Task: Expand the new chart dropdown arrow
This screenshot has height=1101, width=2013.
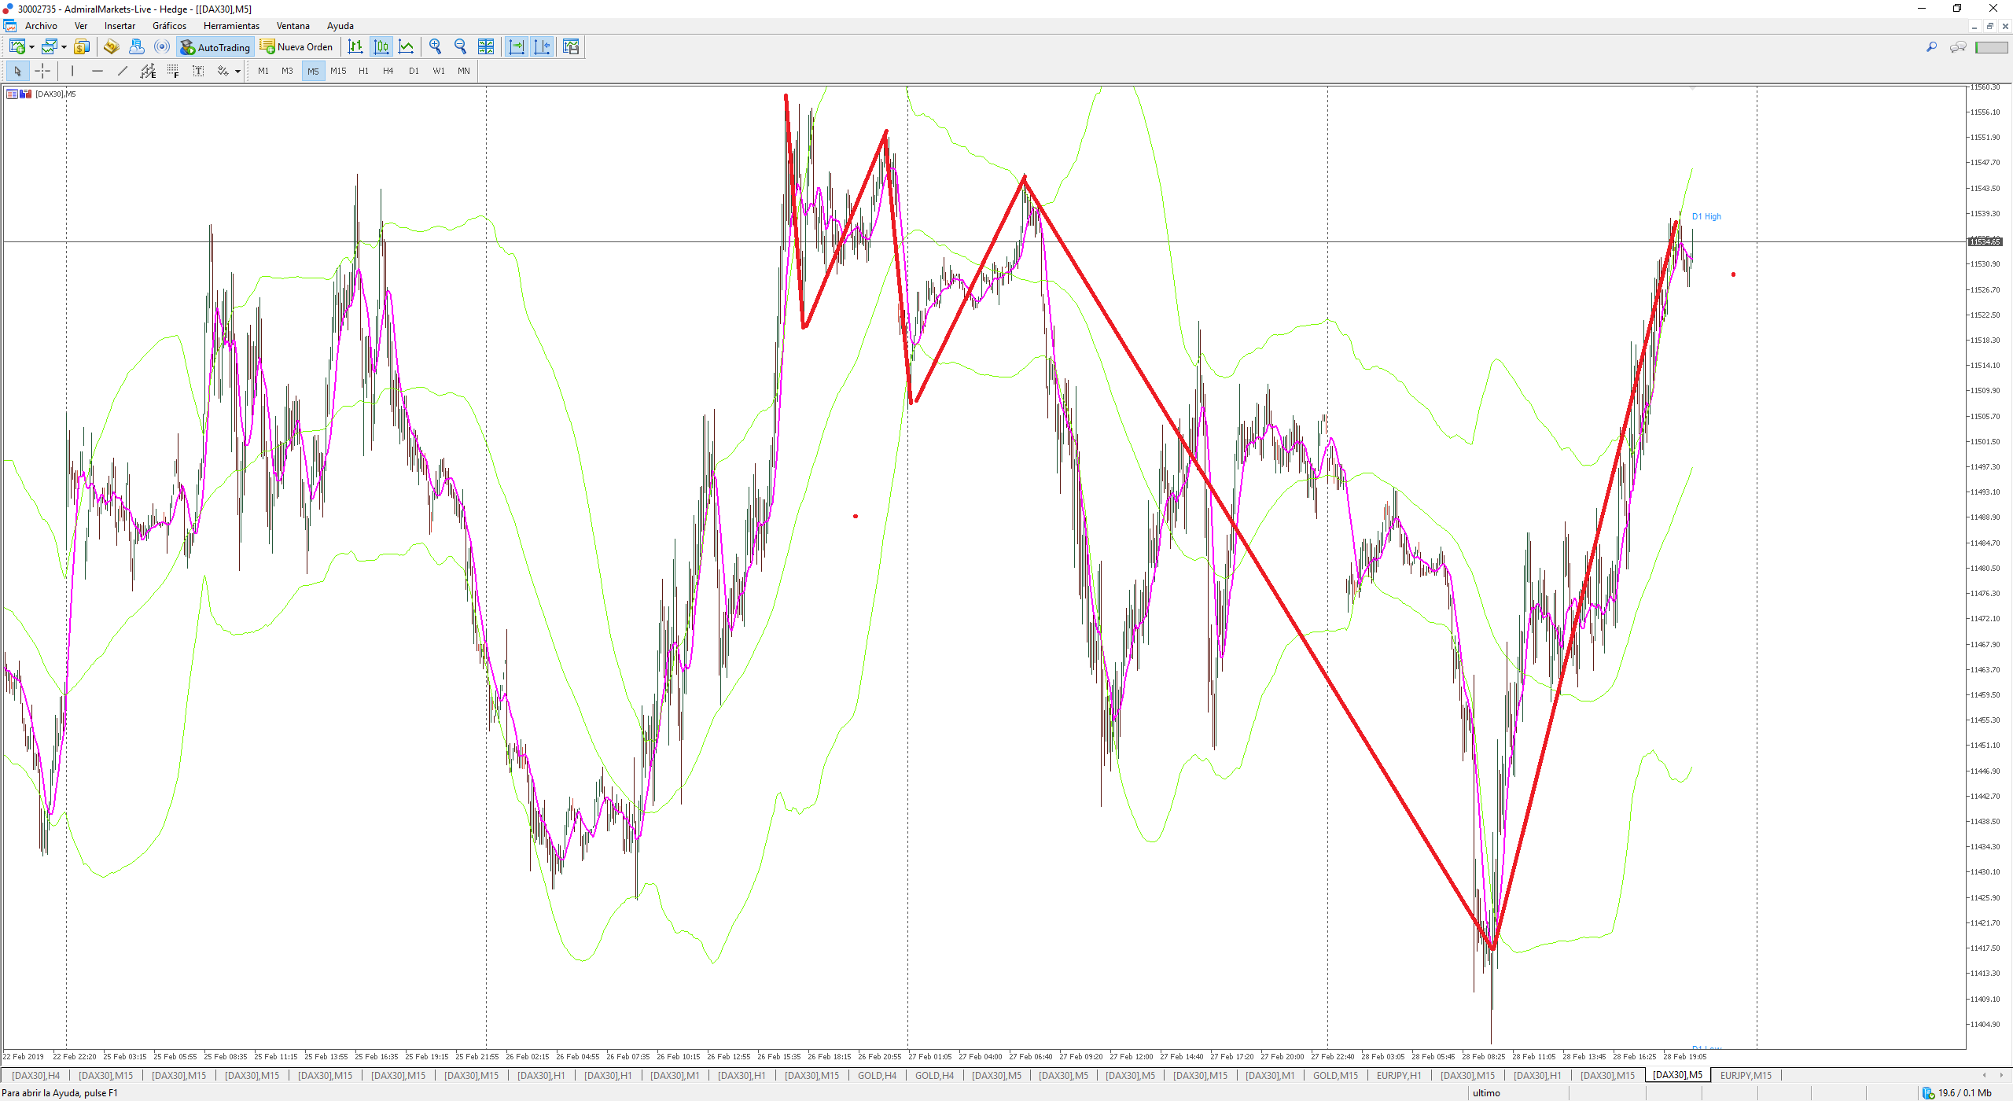Action: (x=31, y=47)
